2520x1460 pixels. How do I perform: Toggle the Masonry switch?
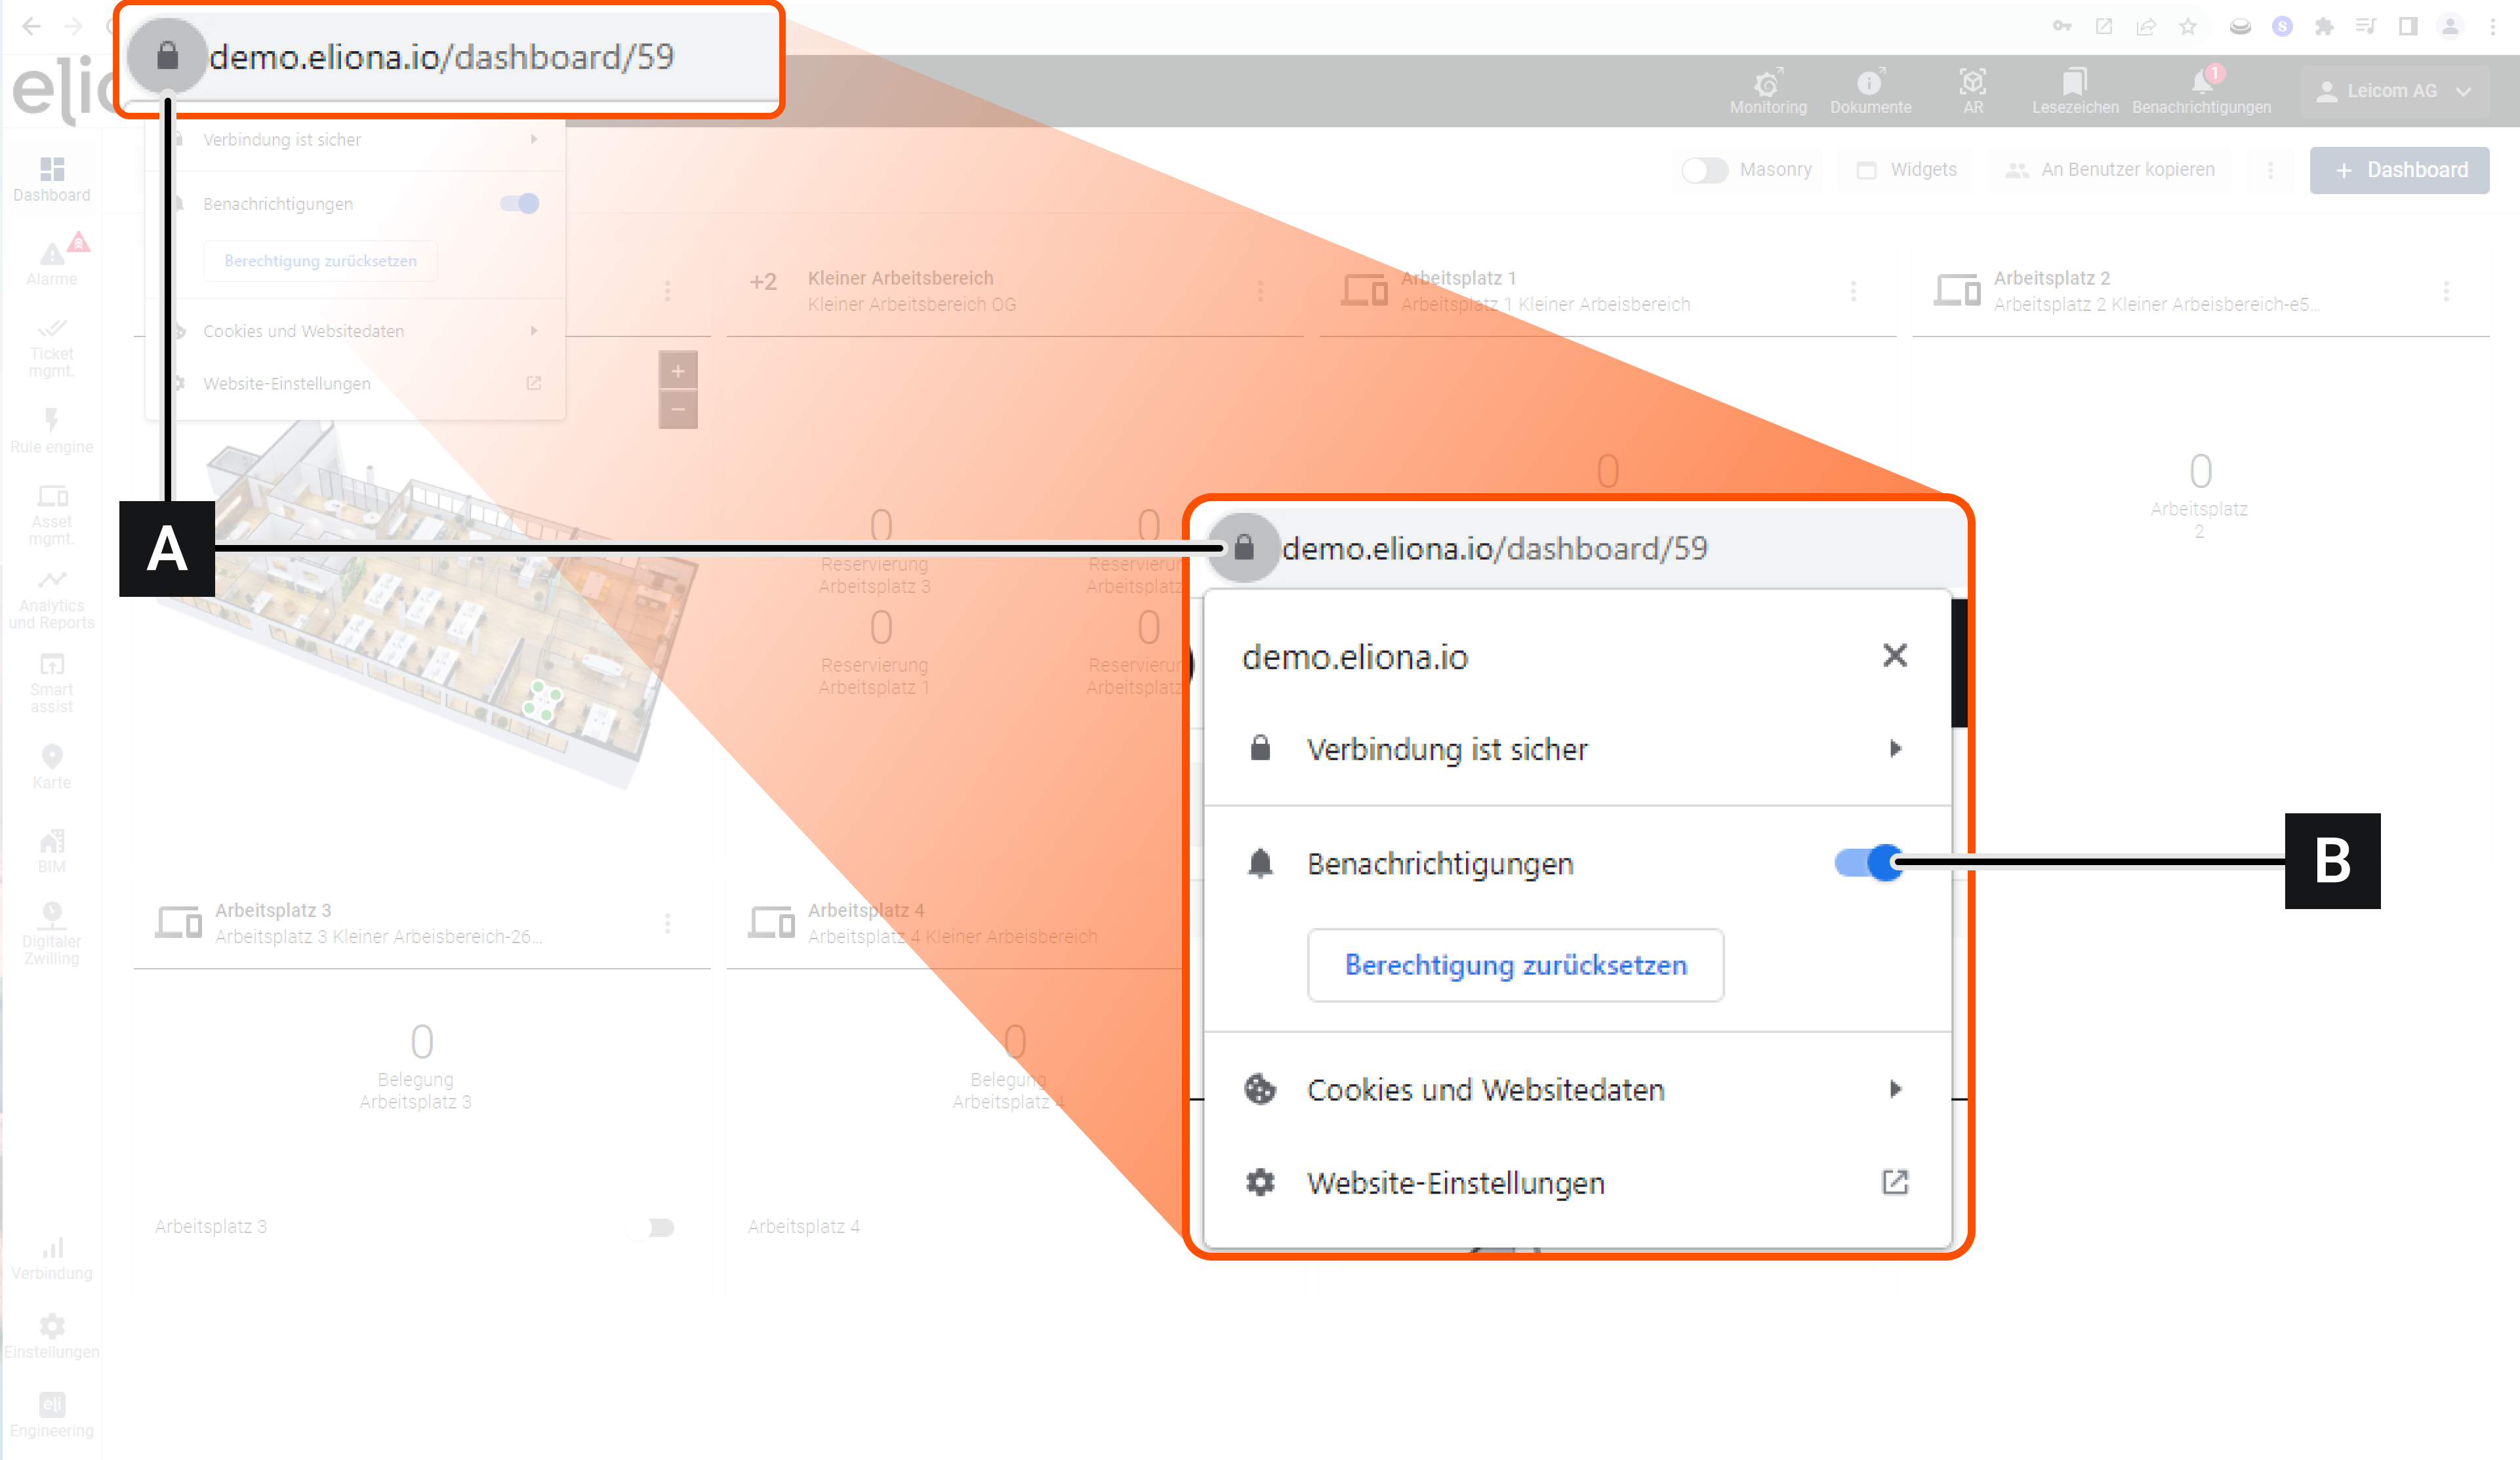[x=1704, y=170]
